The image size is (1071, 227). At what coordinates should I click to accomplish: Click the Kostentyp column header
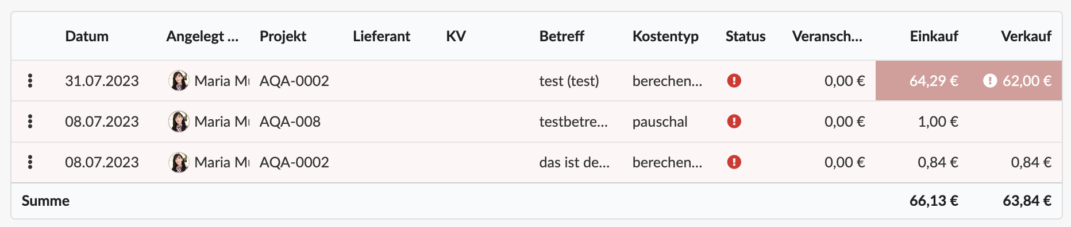[x=665, y=36]
